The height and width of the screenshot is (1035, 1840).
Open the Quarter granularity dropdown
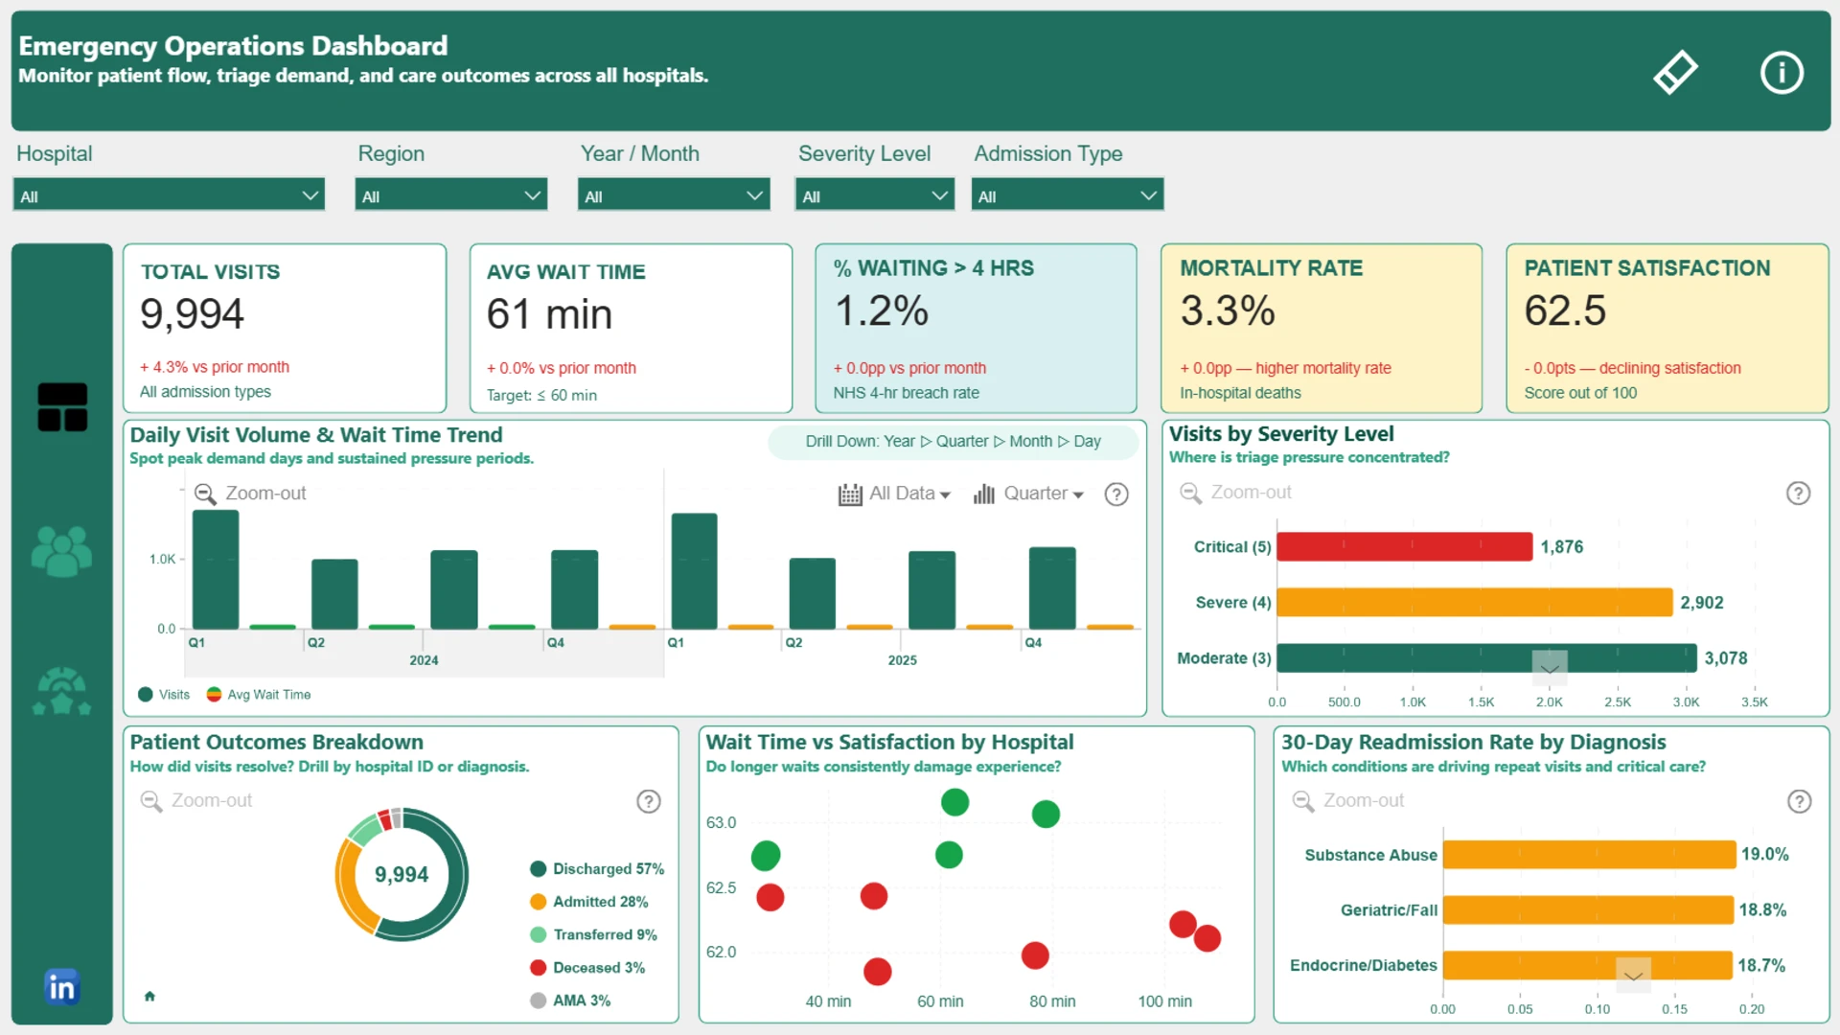pyautogui.click(x=1028, y=494)
